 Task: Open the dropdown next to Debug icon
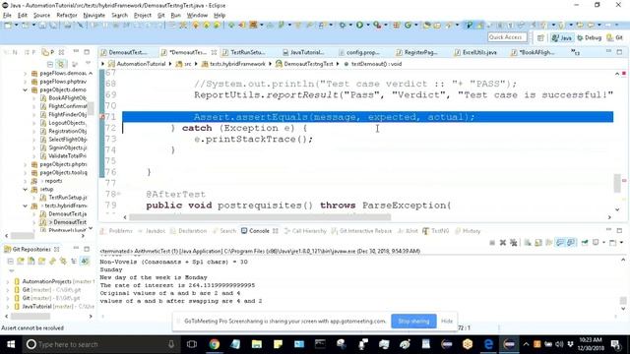tap(350, 26)
